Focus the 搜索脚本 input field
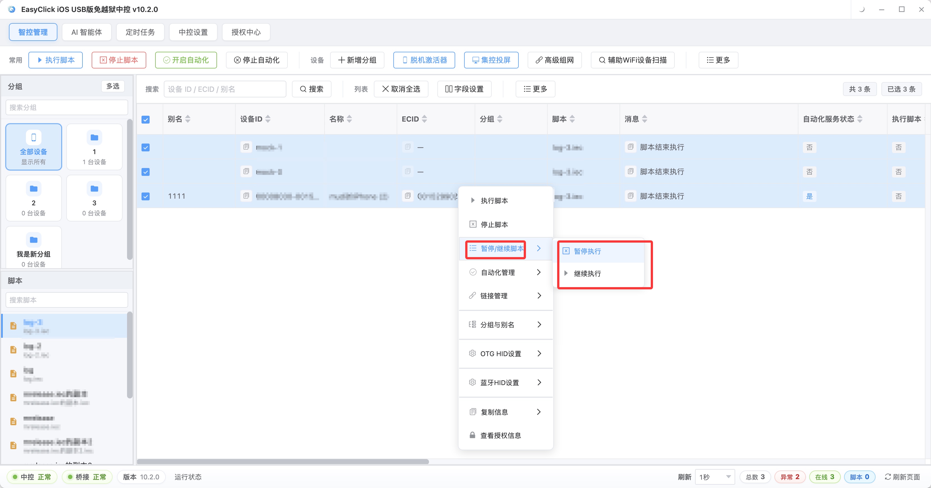Viewport: 931px width, 488px height. (67, 300)
